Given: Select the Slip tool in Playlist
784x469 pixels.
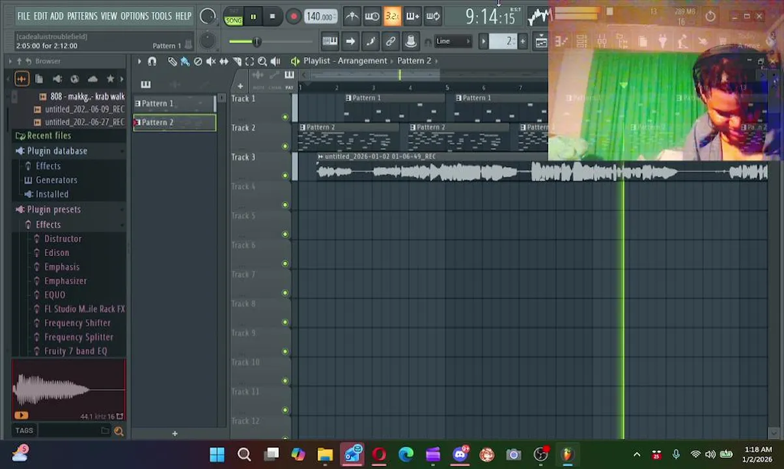Looking at the screenshot, I should click(224, 61).
